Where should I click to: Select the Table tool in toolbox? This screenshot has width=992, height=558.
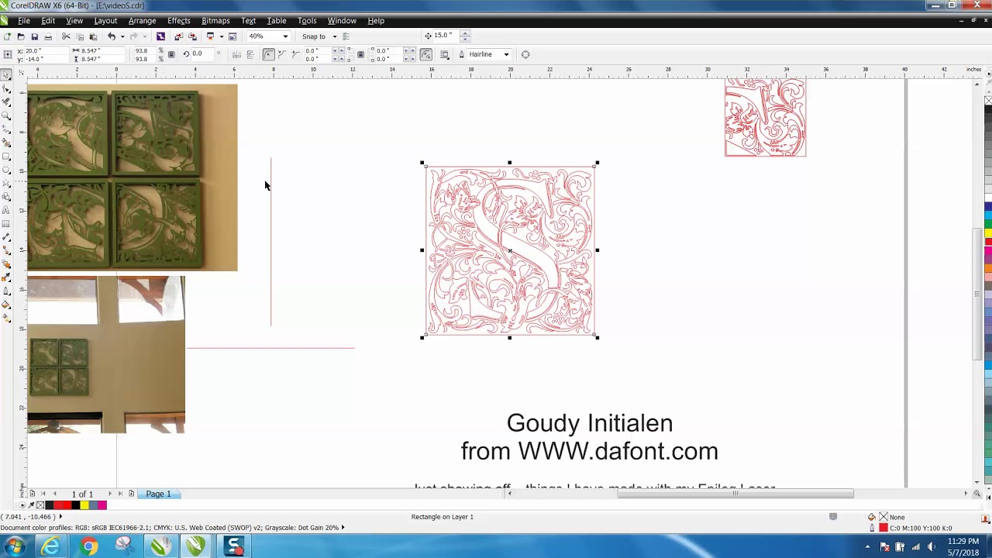(x=7, y=223)
